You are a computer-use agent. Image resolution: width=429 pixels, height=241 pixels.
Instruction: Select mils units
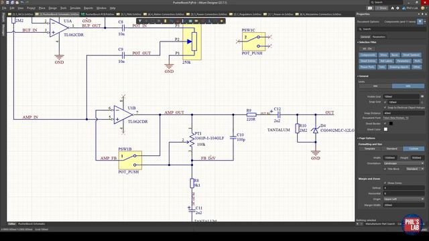(x=408, y=86)
